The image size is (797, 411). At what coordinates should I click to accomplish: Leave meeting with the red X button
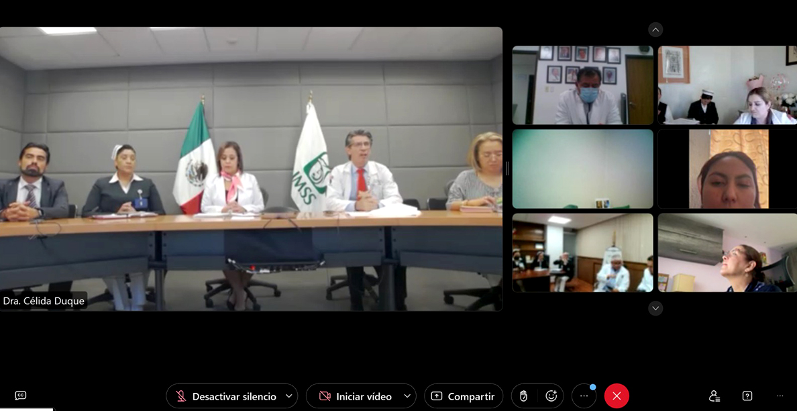(617, 396)
